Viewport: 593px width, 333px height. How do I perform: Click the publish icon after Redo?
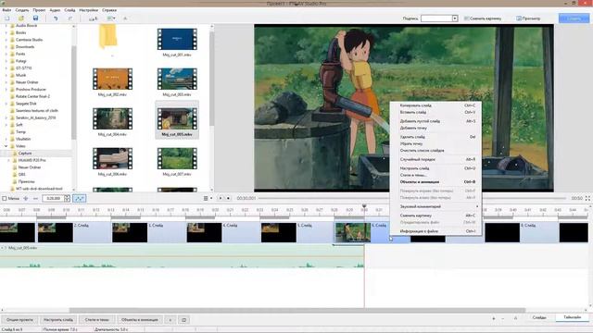click(93, 18)
